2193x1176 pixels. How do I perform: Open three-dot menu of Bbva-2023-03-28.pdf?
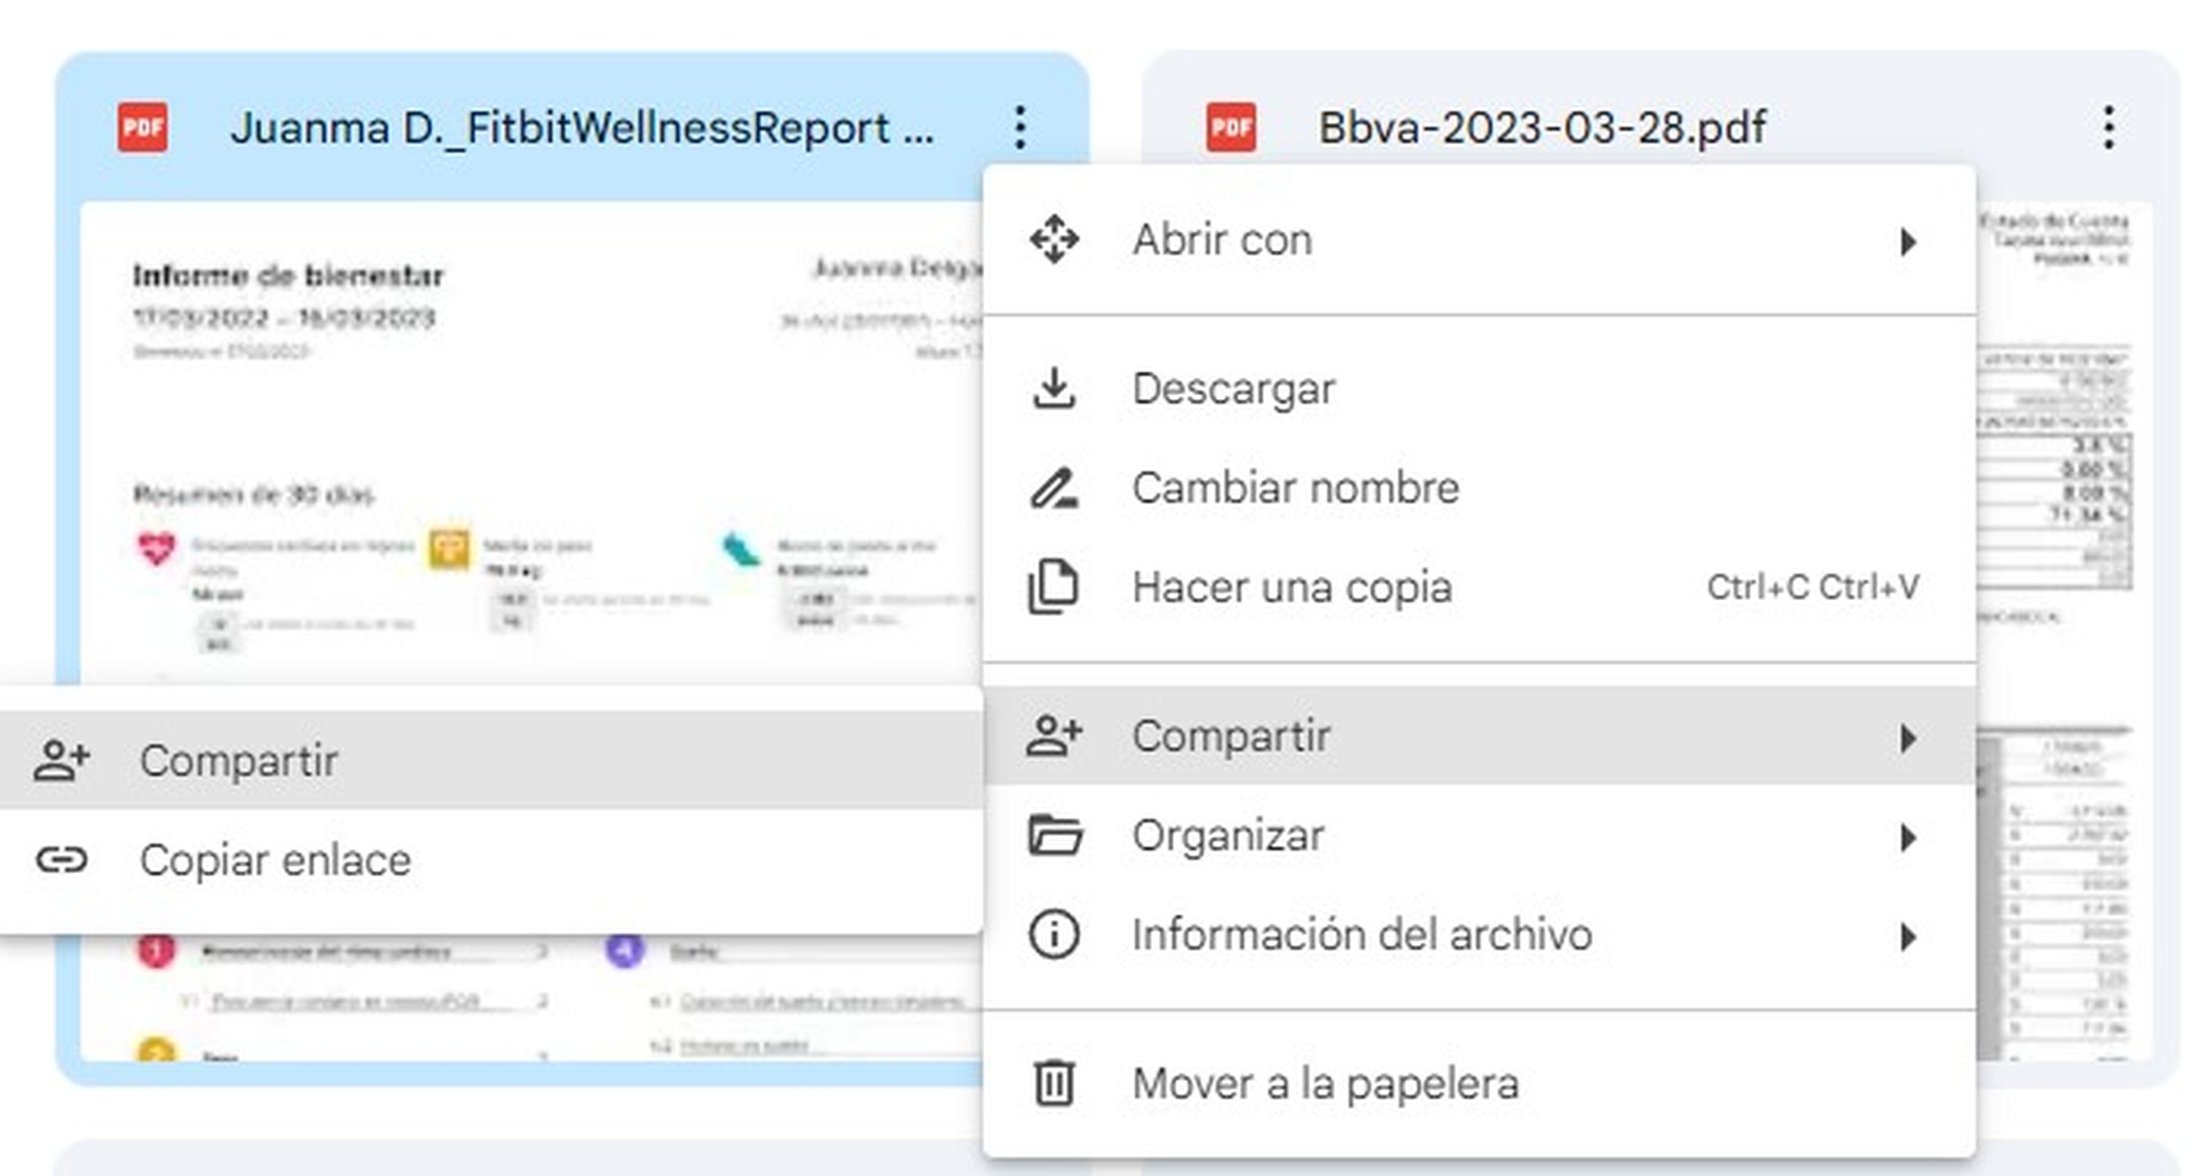point(2108,128)
